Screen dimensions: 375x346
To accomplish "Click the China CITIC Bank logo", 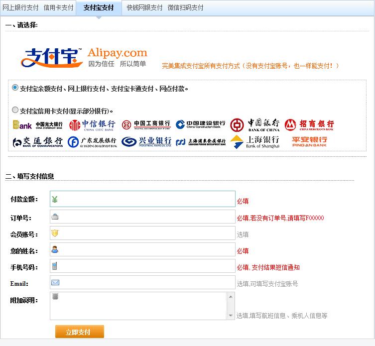I will click(92, 125).
